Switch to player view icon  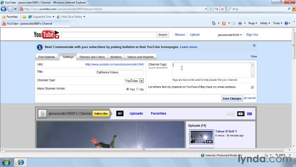pos(241,114)
